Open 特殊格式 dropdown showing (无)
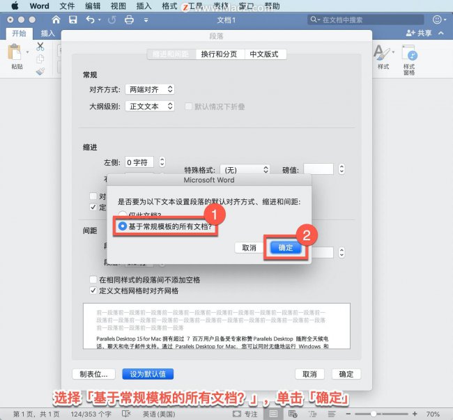Viewport: 453px width, 420px height. coord(245,169)
